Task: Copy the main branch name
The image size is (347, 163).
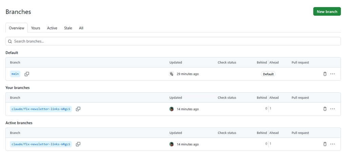Action: (27, 74)
